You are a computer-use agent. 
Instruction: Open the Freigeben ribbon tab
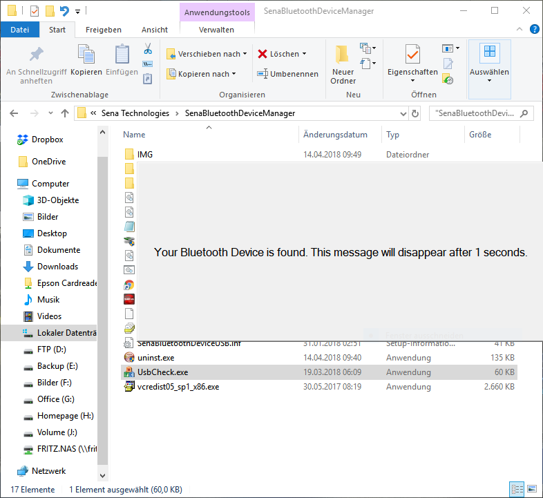[x=104, y=30]
